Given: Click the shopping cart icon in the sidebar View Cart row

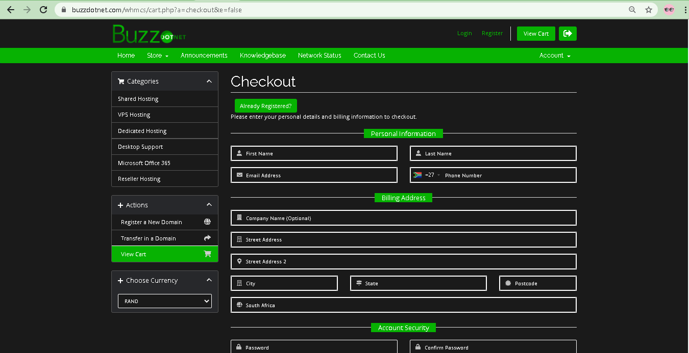Looking at the screenshot, I should [x=207, y=254].
